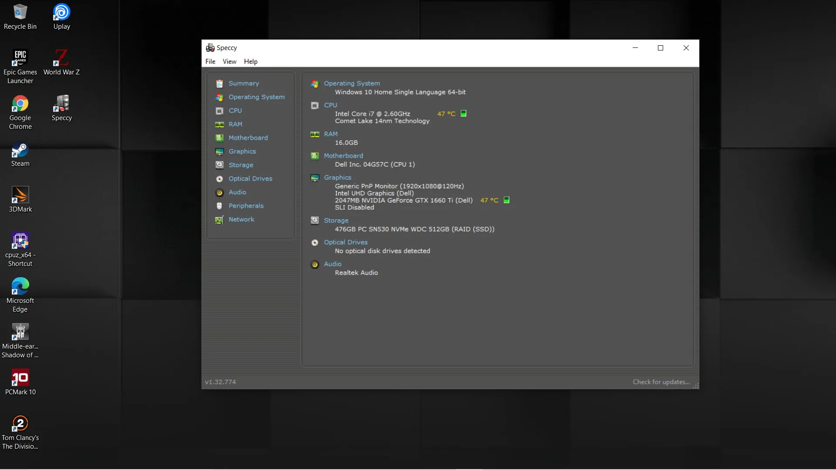This screenshot has width=836, height=470.
Task: Open the View menu
Action: click(x=229, y=61)
